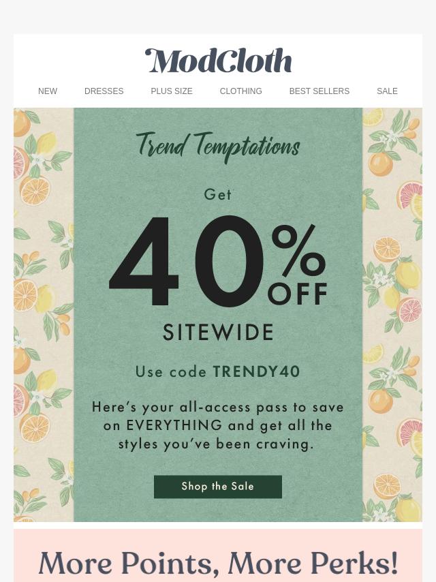Click the all-access pass description paragraph
Screen dimensions: 436x582
click(218, 425)
